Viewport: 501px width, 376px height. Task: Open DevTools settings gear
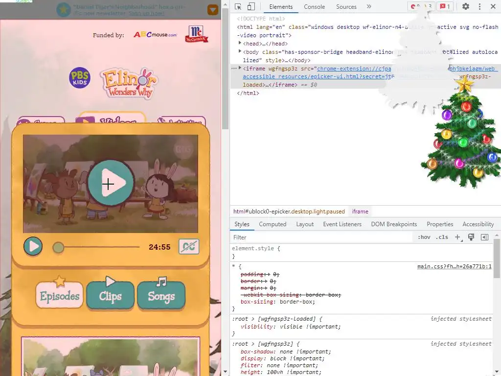click(466, 6)
